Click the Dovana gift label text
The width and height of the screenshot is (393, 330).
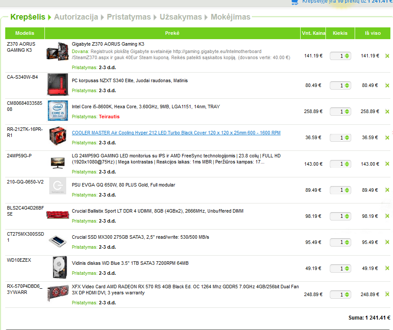coord(81,52)
